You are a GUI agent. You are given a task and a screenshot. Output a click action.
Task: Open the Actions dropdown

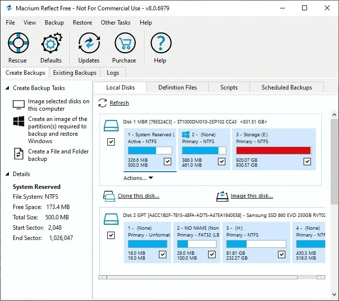[138, 178]
